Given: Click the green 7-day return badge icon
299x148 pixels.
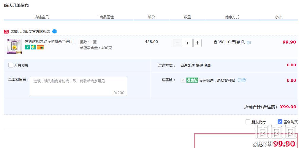Looking at the screenshot, I should click(x=27, y=47).
